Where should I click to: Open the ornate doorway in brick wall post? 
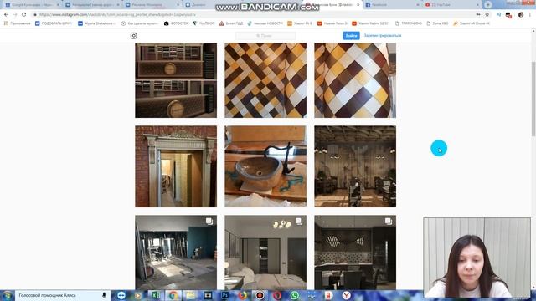point(176,166)
